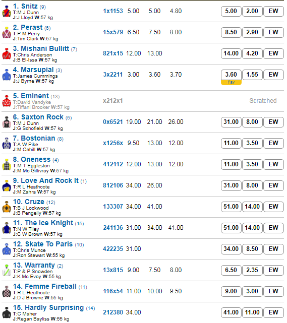287x323 pixels.
Task: Click Marsupial's blue jockey silks icon
Action: tap(7, 75)
